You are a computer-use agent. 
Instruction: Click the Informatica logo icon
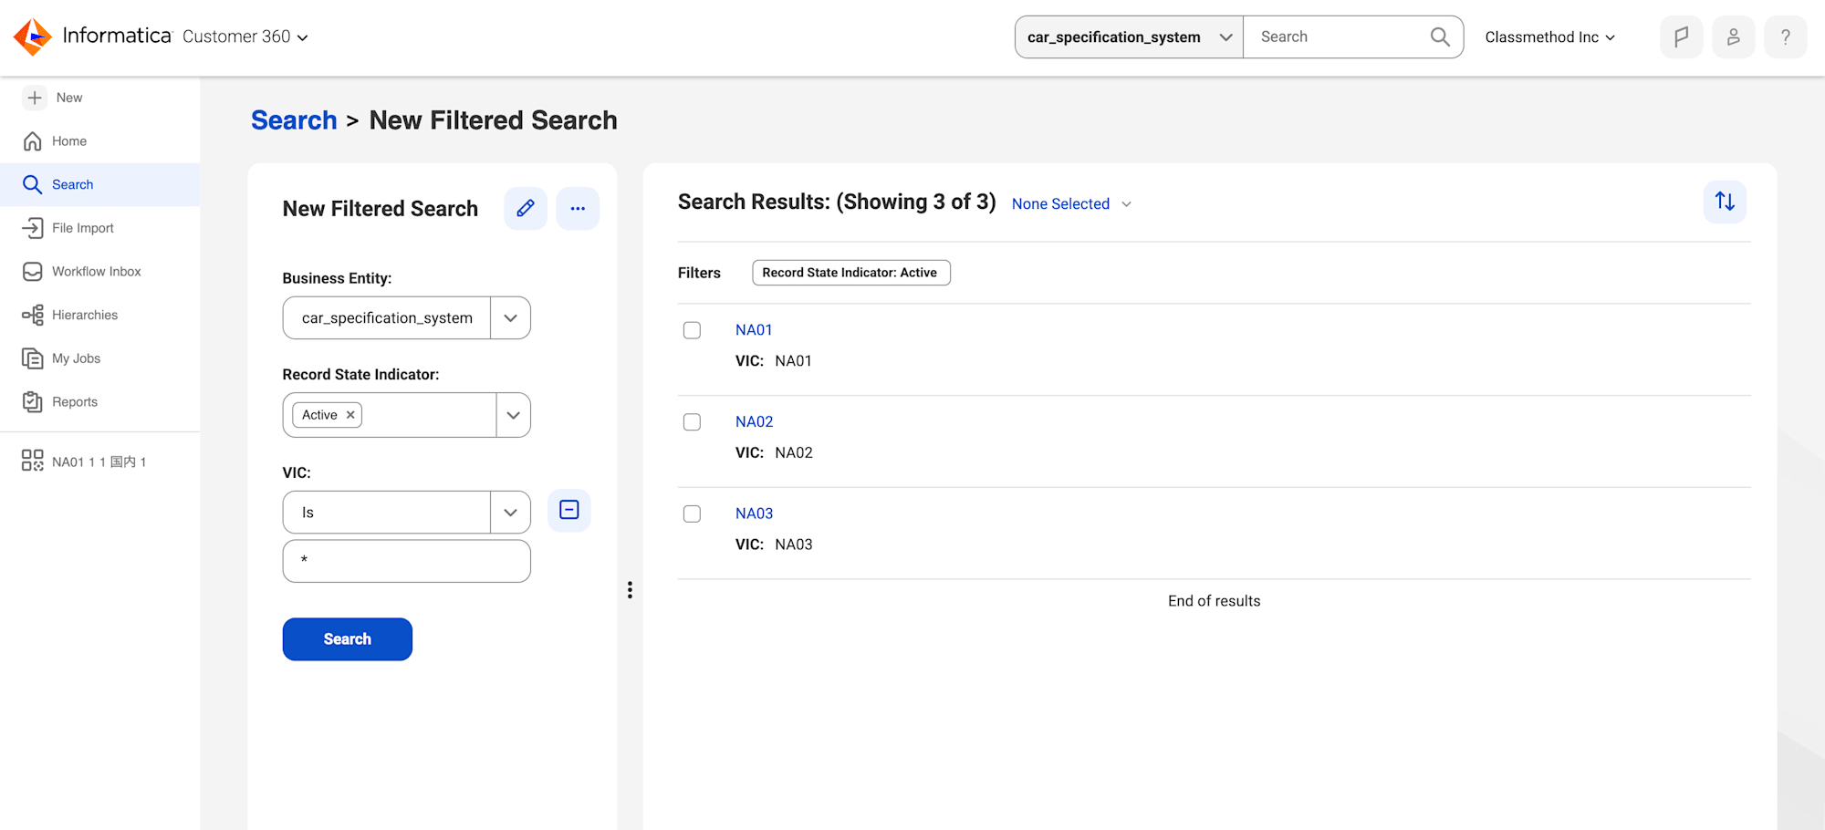(x=33, y=36)
